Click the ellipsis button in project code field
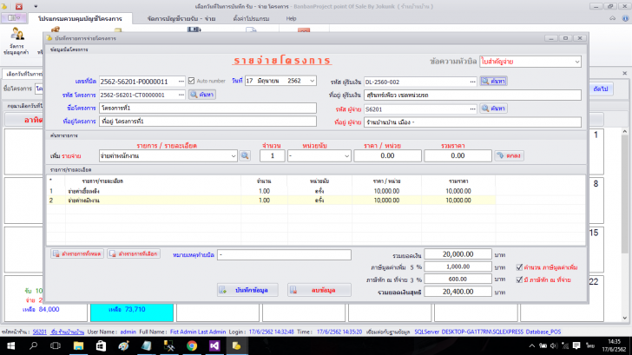Image resolution: width=632 pixels, height=355 pixels. coord(181,95)
